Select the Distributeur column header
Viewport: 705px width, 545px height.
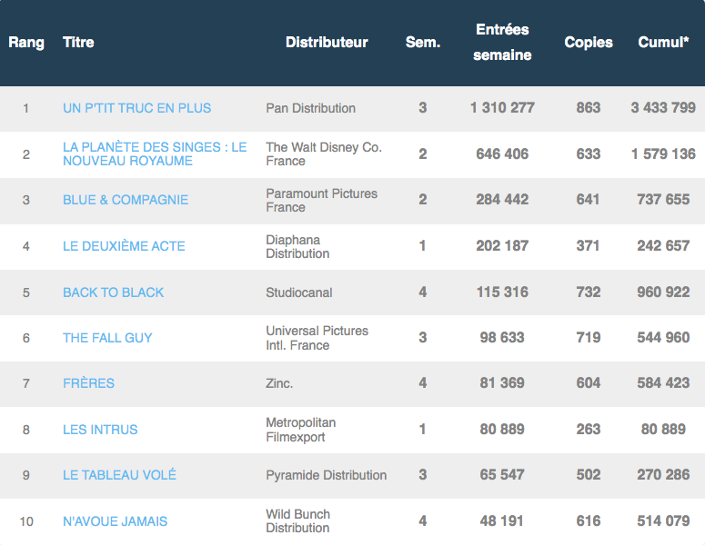coord(327,43)
